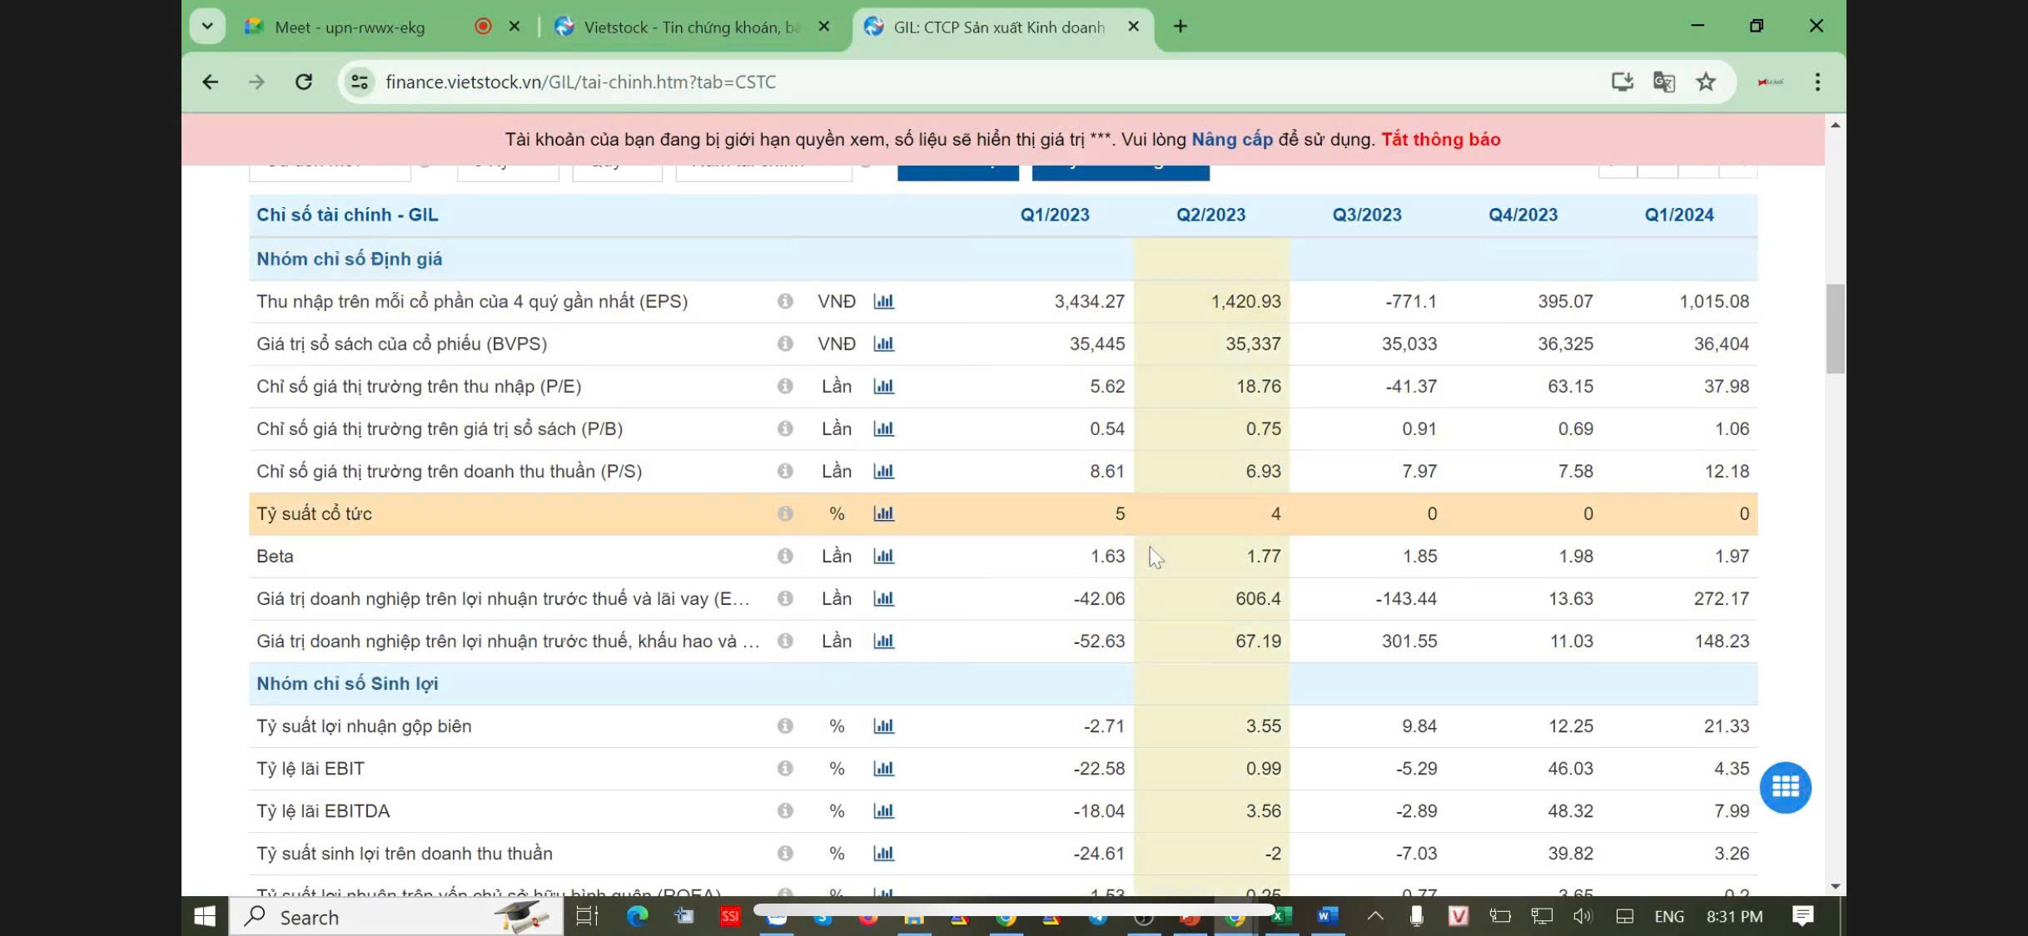Viewport: 2028px width, 936px height.
Task: Open Task View on the taskbar
Action: (x=587, y=916)
